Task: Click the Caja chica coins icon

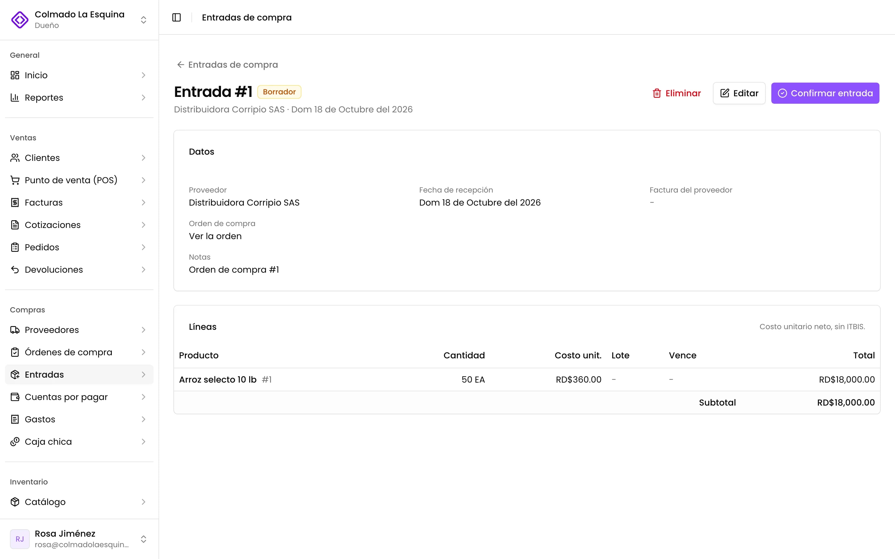Action: click(15, 442)
